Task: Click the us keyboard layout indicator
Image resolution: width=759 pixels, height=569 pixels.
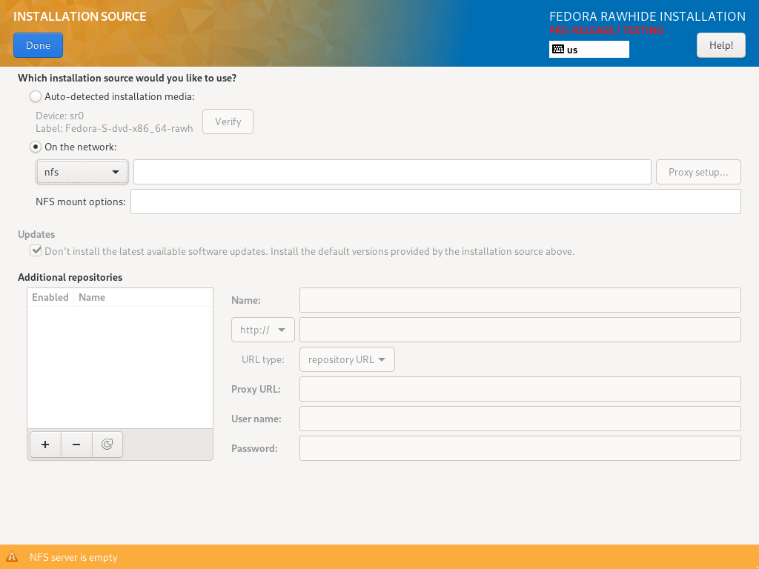Action: tap(589, 50)
